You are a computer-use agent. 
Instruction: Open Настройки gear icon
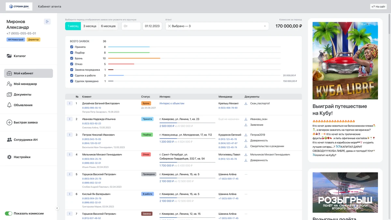pyautogui.click(x=9, y=157)
